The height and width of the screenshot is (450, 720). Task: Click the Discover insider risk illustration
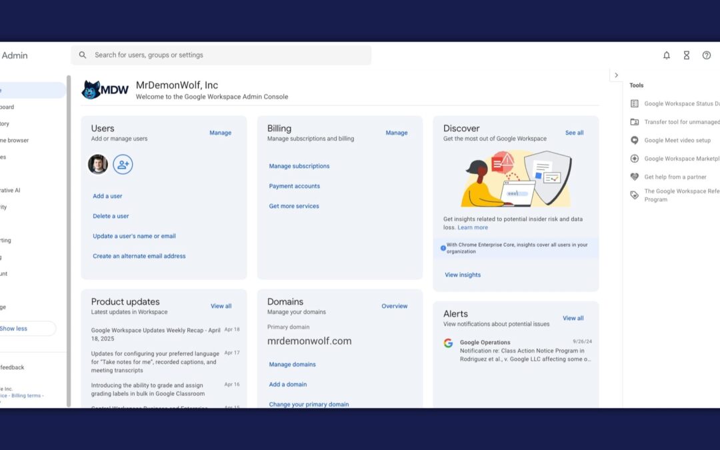pyautogui.click(x=516, y=179)
